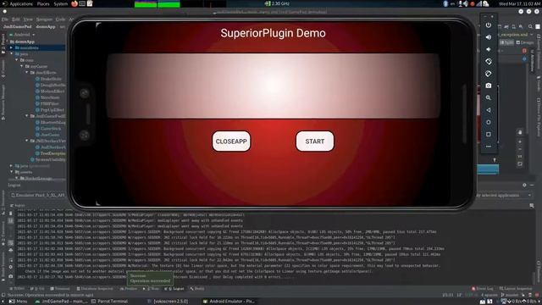Click the emulator zoom magnifier icon
This screenshot has width=542, height=305.
pyautogui.click(x=489, y=98)
